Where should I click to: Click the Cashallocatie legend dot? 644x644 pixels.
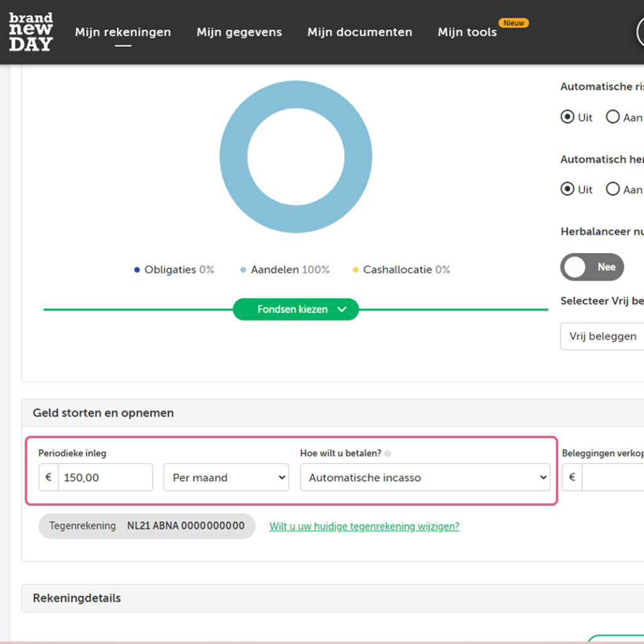coord(355,270)
